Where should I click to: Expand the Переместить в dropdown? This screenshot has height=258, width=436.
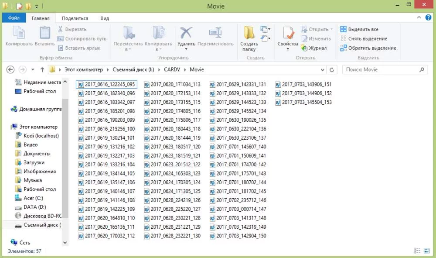click(128, 49)
